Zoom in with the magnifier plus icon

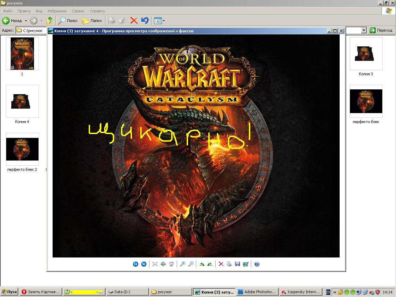click(183, 264)
